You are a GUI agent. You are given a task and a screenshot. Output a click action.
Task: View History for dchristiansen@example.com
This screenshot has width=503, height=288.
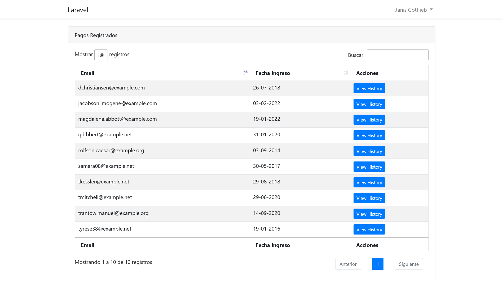(x=369, y=88)
